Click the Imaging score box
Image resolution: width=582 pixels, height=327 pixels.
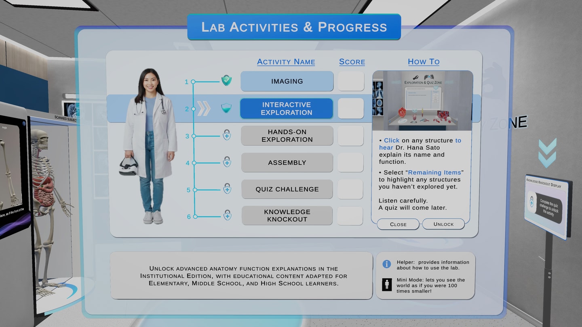[351, 81]
